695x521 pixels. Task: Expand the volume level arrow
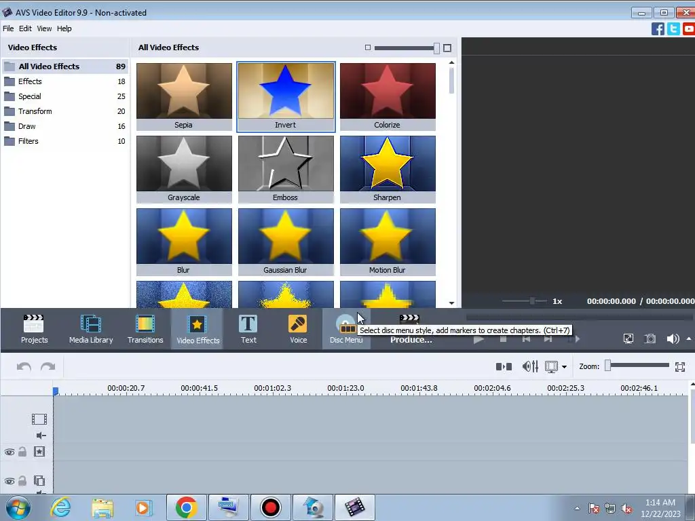pyautogui.click(x=689, y=339)
